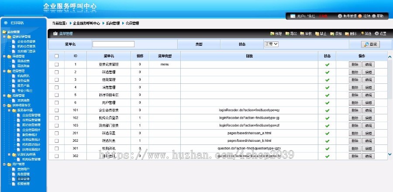Click 删除 button for ID 201 row
This screenshot has height=192, width=393.
(x=355, y=134)
